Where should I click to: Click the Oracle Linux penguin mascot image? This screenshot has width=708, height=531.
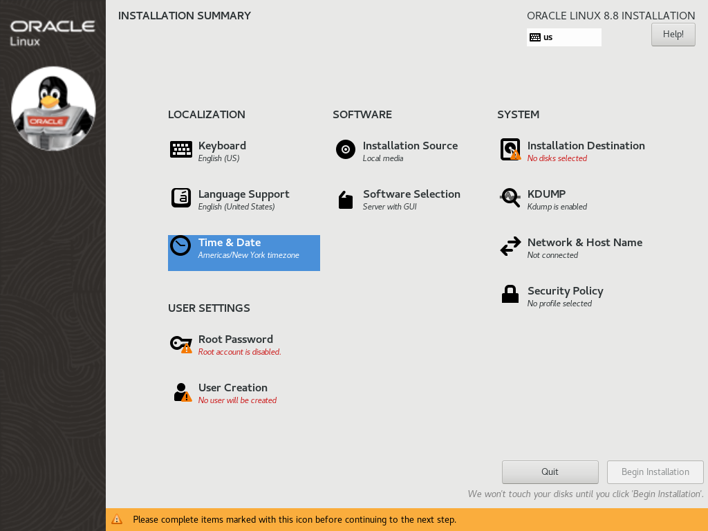coord(53,109)
